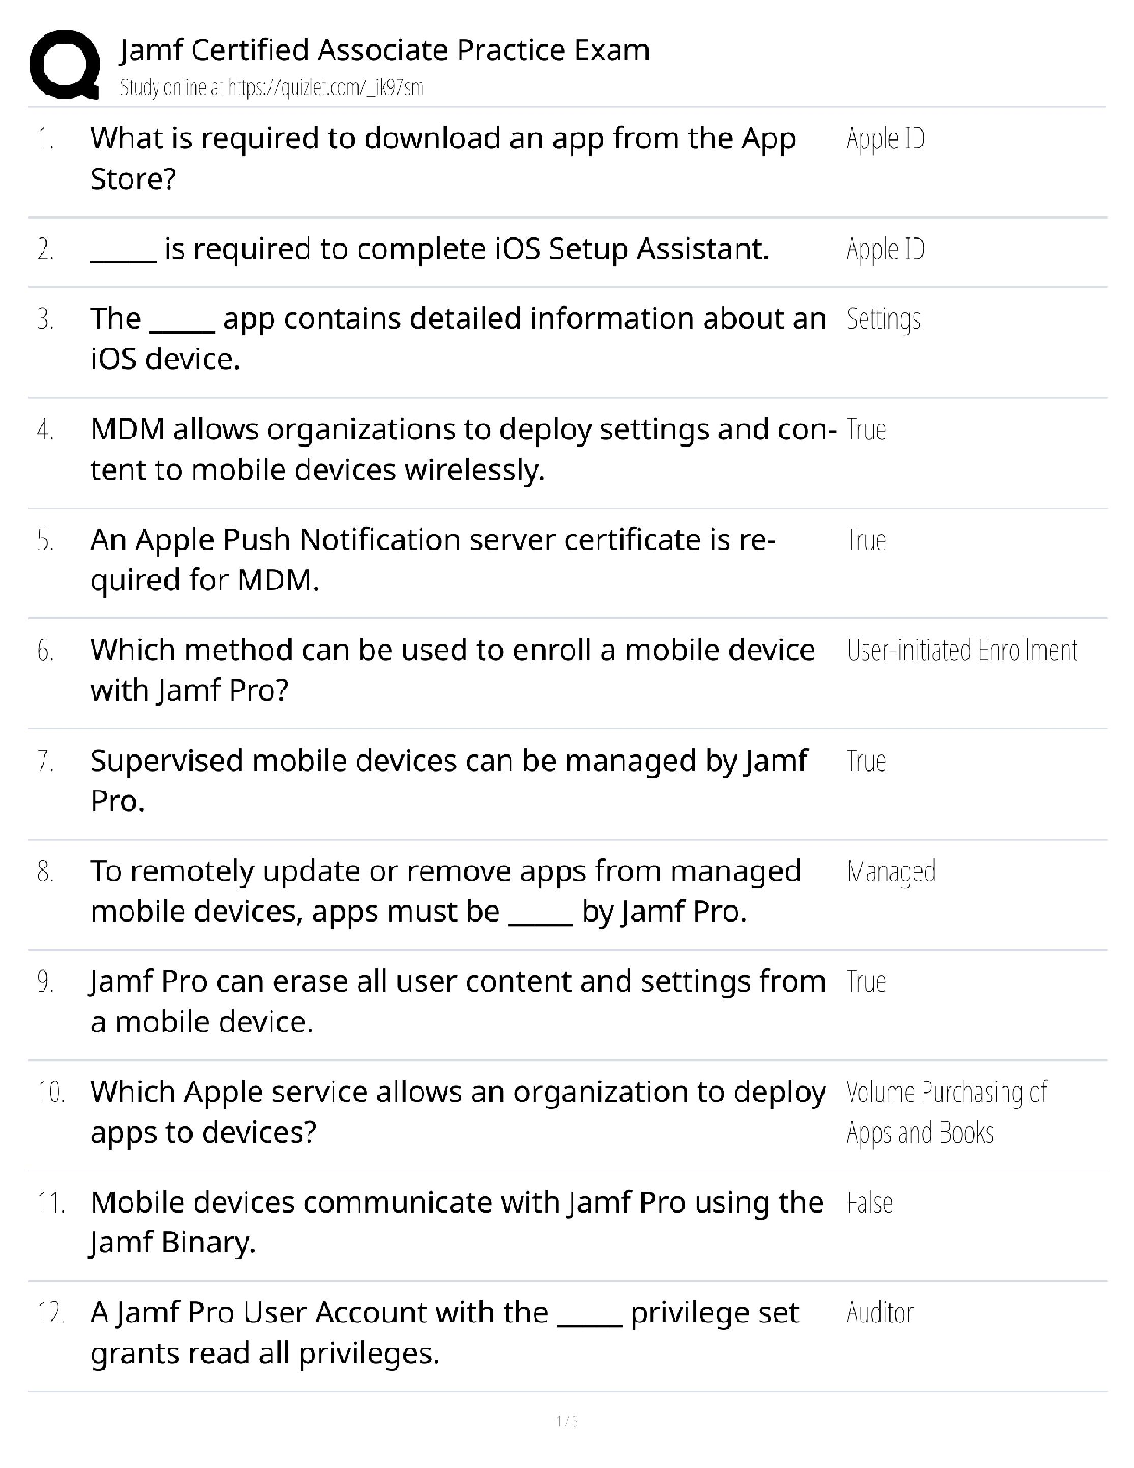This screenshot has height=1468, width=1134.
Task: Click the Quizlet logo icon
Action: [x=64, y=65]
